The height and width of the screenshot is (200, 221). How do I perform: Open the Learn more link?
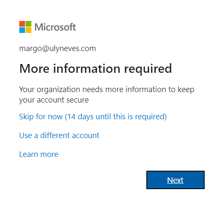pos(39,154)
